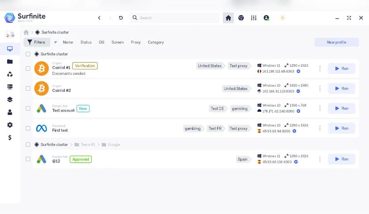Open Team #1 folder in breadcrumb

point(87,145)
